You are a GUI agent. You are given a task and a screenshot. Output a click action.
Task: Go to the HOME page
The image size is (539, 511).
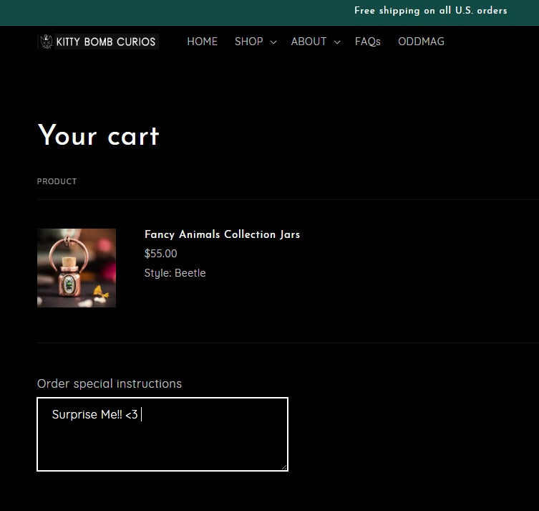[202, 42]
